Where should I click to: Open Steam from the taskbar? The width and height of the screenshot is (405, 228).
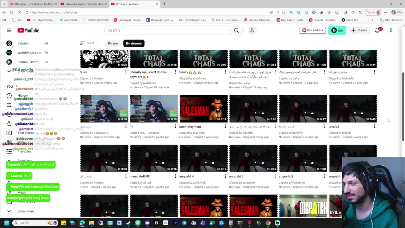click(128, 223)
